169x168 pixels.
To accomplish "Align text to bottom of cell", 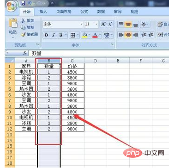I will (135, 24).
